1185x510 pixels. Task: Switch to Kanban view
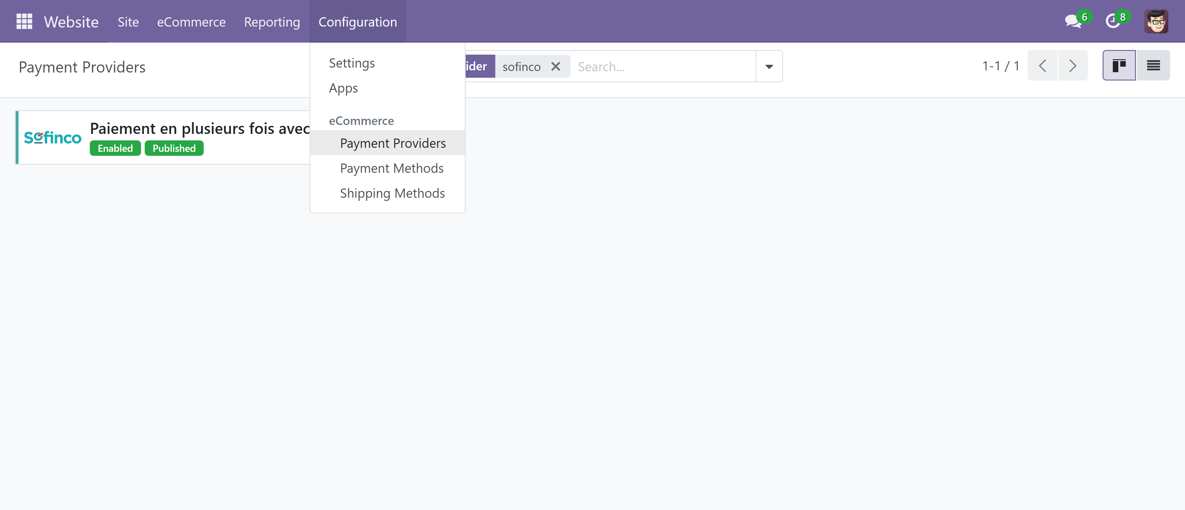click(x=1119, y=66)
